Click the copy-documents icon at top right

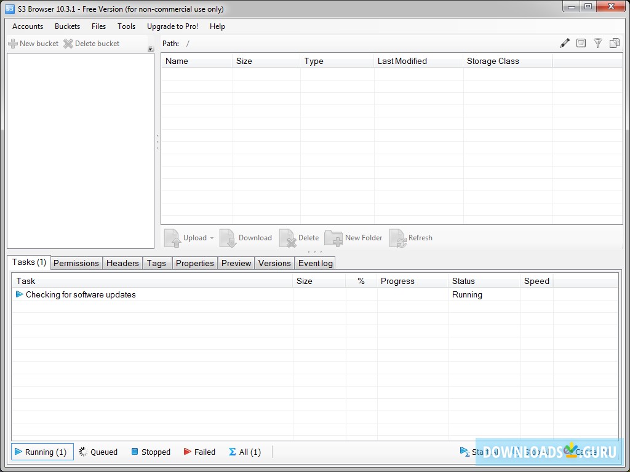point(614,43)
